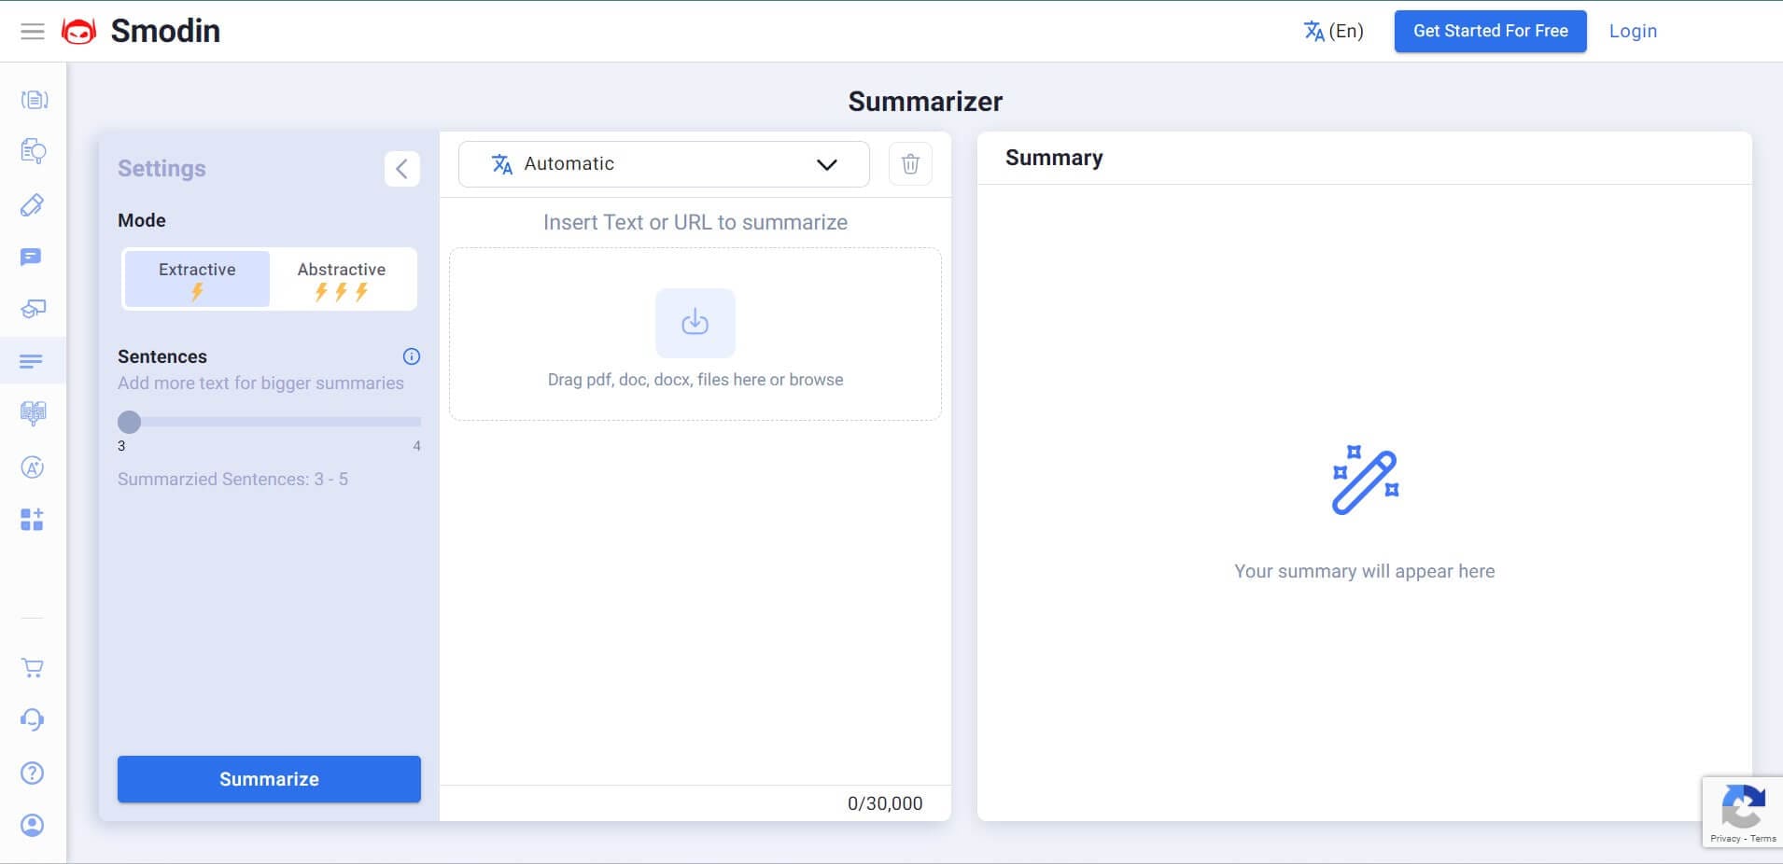Viewport: 1783px width, 864px height.
Task: Open the hamburger menu
Action: (33, 32)
